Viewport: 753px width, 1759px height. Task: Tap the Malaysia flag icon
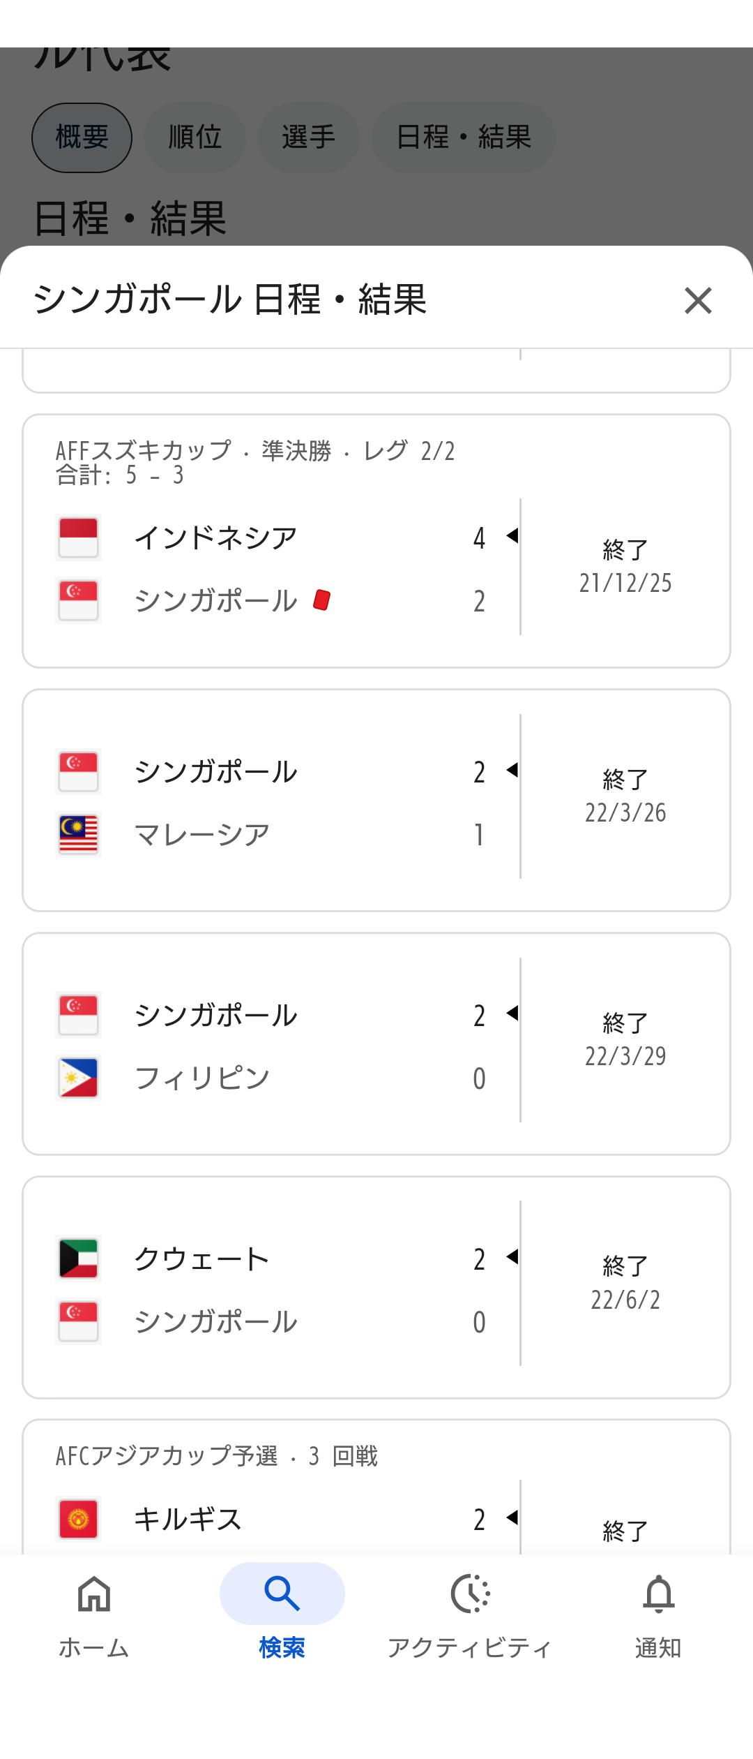pos(78,835)
